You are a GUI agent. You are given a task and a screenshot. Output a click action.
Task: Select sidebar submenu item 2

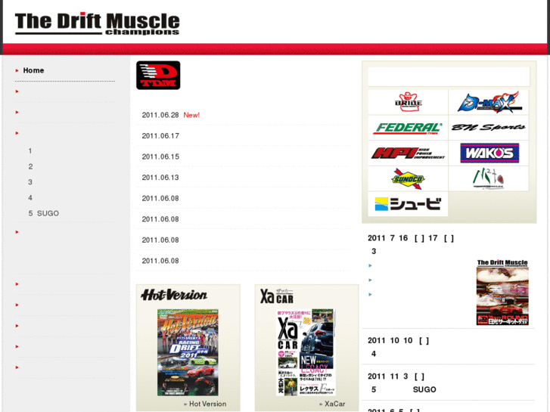pyautogui.click(x=30, y=166)
